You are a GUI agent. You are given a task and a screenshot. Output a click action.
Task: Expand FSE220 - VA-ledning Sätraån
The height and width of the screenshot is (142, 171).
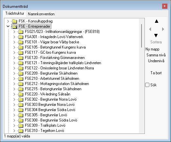click(x=14, y=94)
